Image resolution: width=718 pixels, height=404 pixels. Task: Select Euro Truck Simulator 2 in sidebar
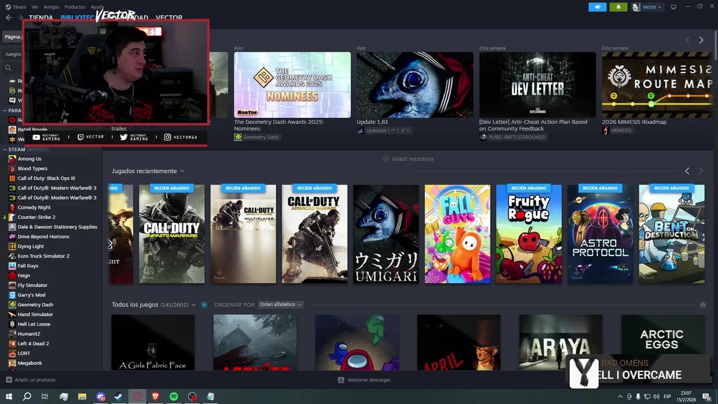click(x=44, y=256)
